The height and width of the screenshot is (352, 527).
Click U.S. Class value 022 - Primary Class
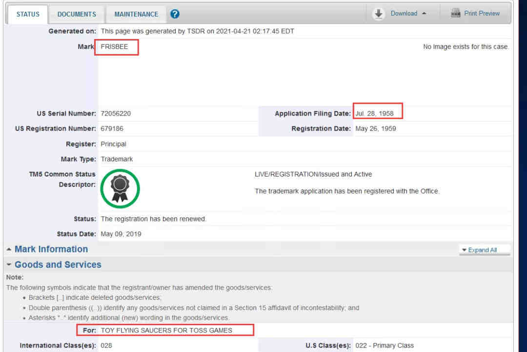pos(385,346)
